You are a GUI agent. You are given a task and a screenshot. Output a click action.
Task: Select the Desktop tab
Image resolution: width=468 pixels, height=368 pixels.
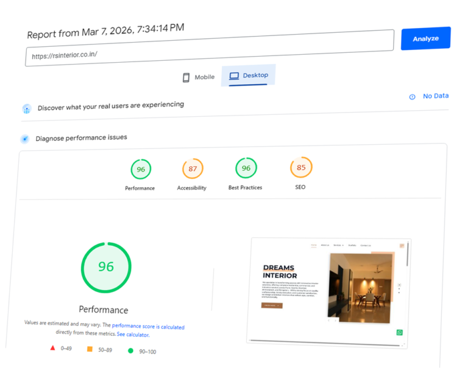[249, 75]
